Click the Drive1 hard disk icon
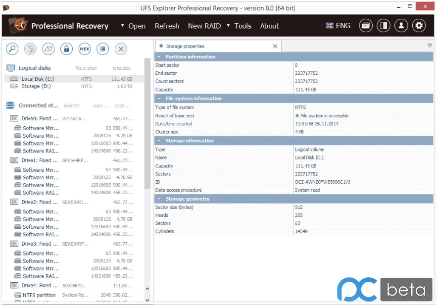Image resolution: width=437 pixels, height=307 pixels. (x=14, y=160)
